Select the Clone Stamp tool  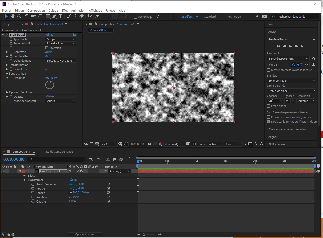[75, 16]
